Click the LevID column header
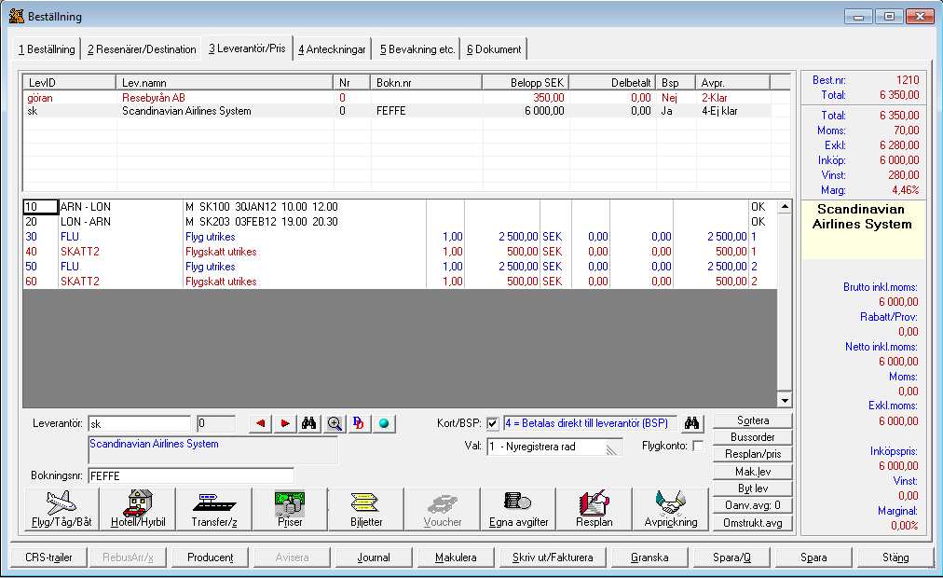Image resolution: width=943 pixels, height=578 pixels. pos(69,82)
